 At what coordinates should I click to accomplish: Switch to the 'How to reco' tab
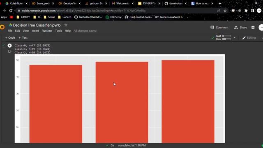tap(202, 3)
